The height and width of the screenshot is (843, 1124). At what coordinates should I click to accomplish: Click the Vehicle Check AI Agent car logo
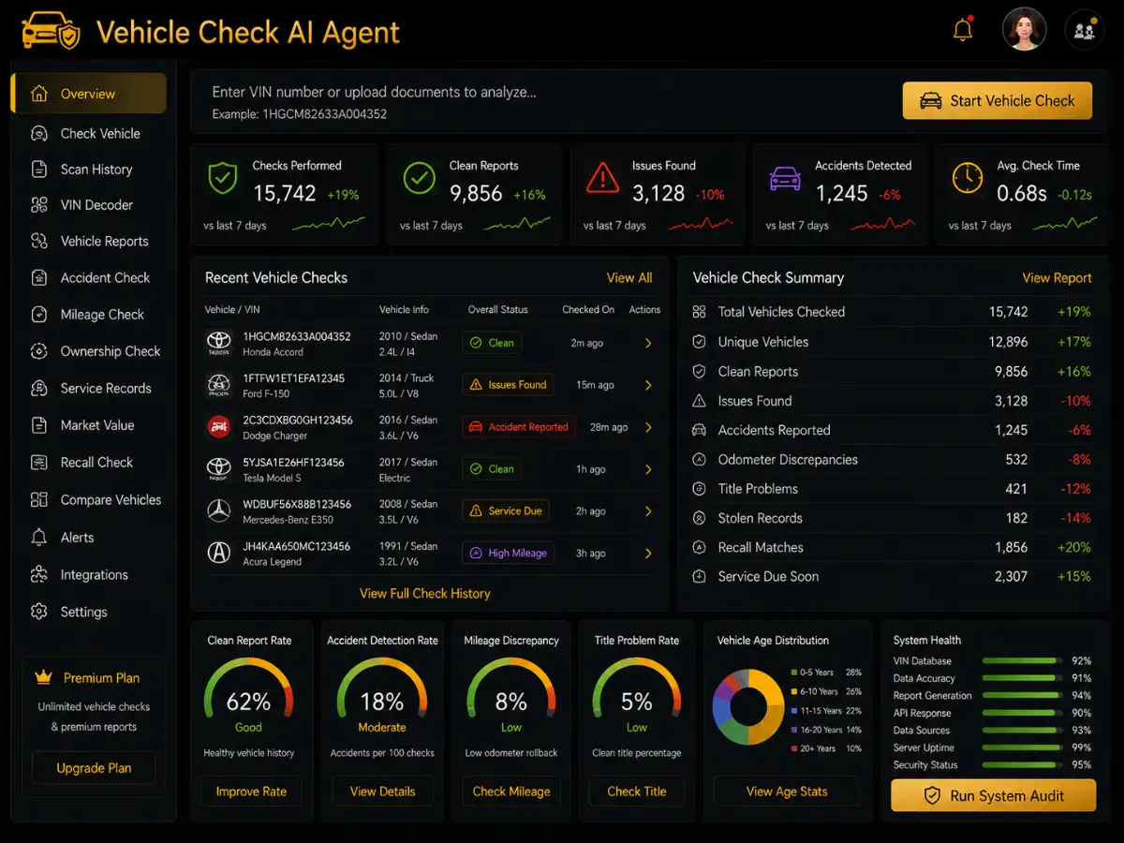pyautogui.click(x=51, y=31)
